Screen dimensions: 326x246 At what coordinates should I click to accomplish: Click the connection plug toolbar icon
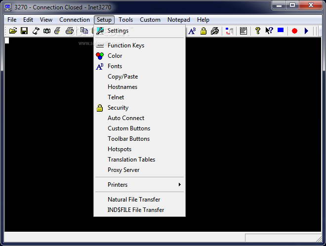[x=36, y=31]
